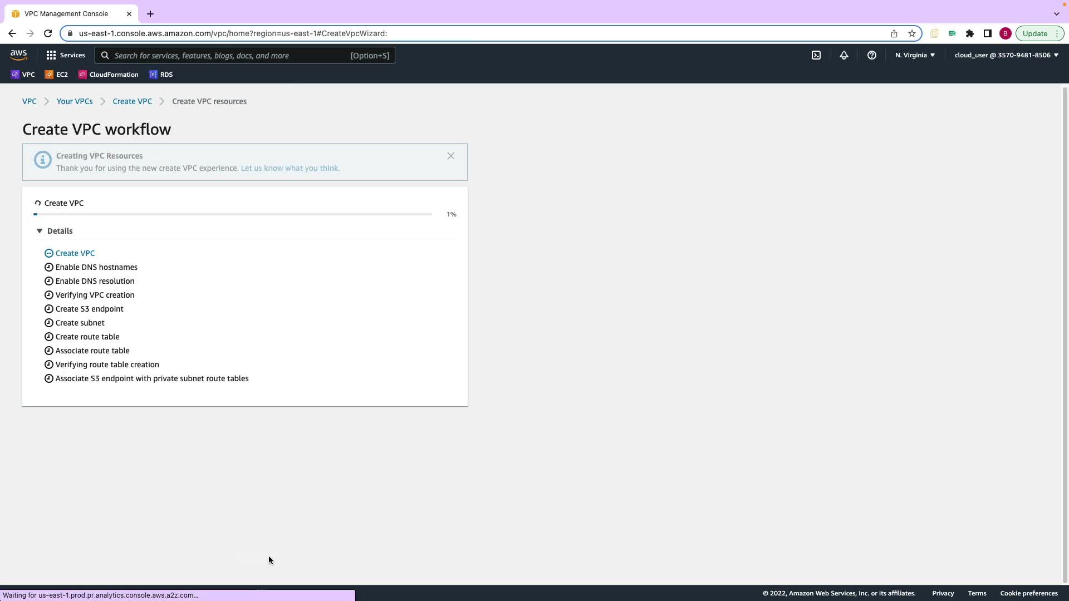Open the notifications bell icon
Screen dimensions: 1069x601
(x=844, y=55)
